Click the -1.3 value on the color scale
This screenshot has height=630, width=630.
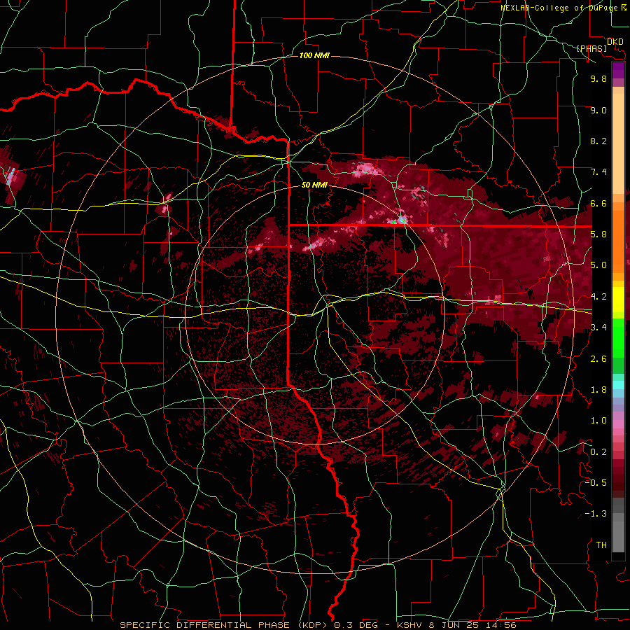(596, 514)
